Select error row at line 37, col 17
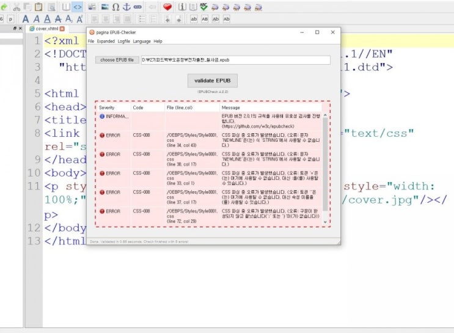 [208, 197]
